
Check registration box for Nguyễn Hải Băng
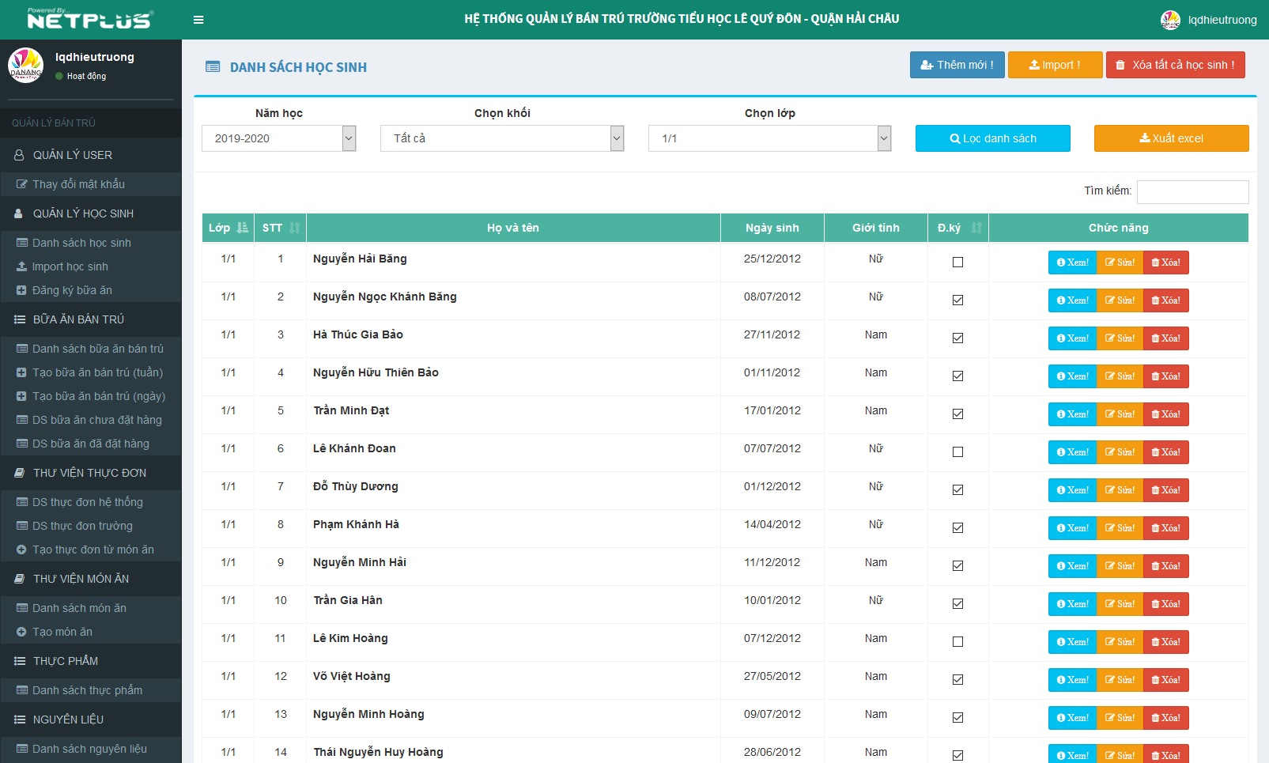[x=957, y=263]
